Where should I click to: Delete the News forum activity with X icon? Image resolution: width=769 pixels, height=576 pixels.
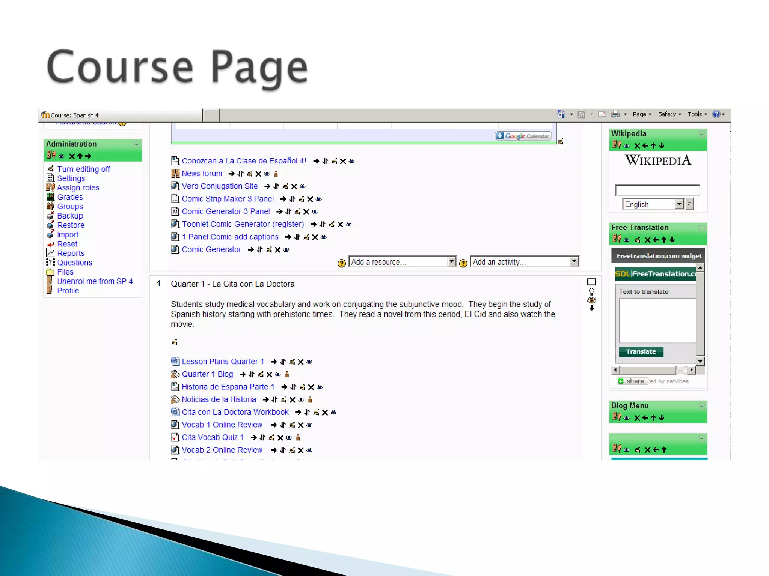click(x=258, y=174)
